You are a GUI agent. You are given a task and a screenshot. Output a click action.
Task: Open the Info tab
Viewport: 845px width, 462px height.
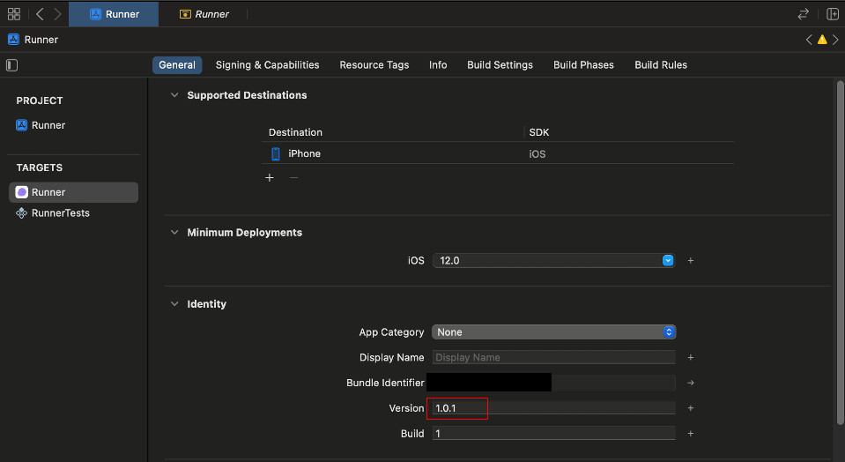pos(438,64)
